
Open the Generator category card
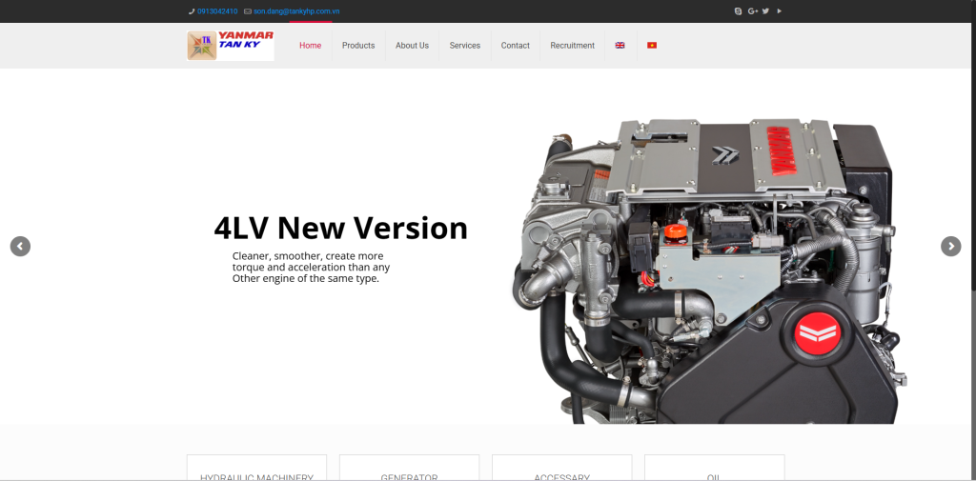pos(409,472)
